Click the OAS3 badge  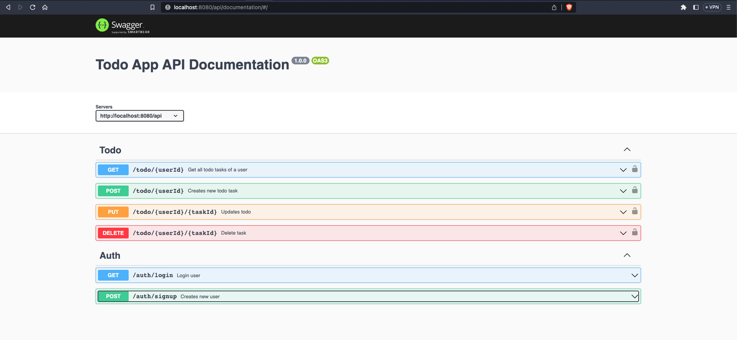pos(320,61)
